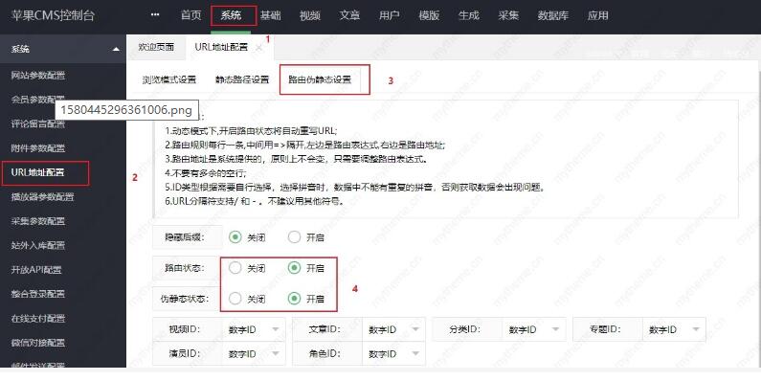Image resolution: width=761 pixels, height=381 pixels.
Task: Open 站外入库配置 in the sidebar
Action: pos(38,245)
